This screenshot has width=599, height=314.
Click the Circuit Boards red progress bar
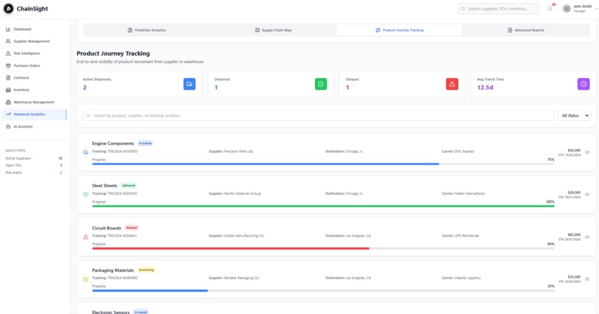[x=230, y=249]
